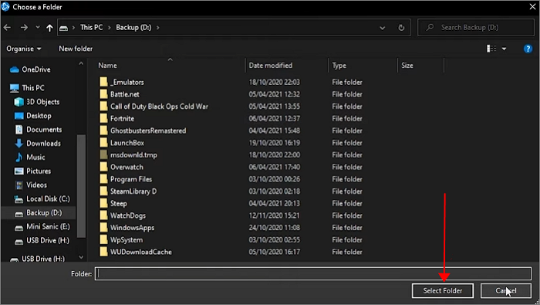Open the Downloads folder in sidebar
Image resolution: width=540 pixels, height=305 pixels.
(39, 144)
